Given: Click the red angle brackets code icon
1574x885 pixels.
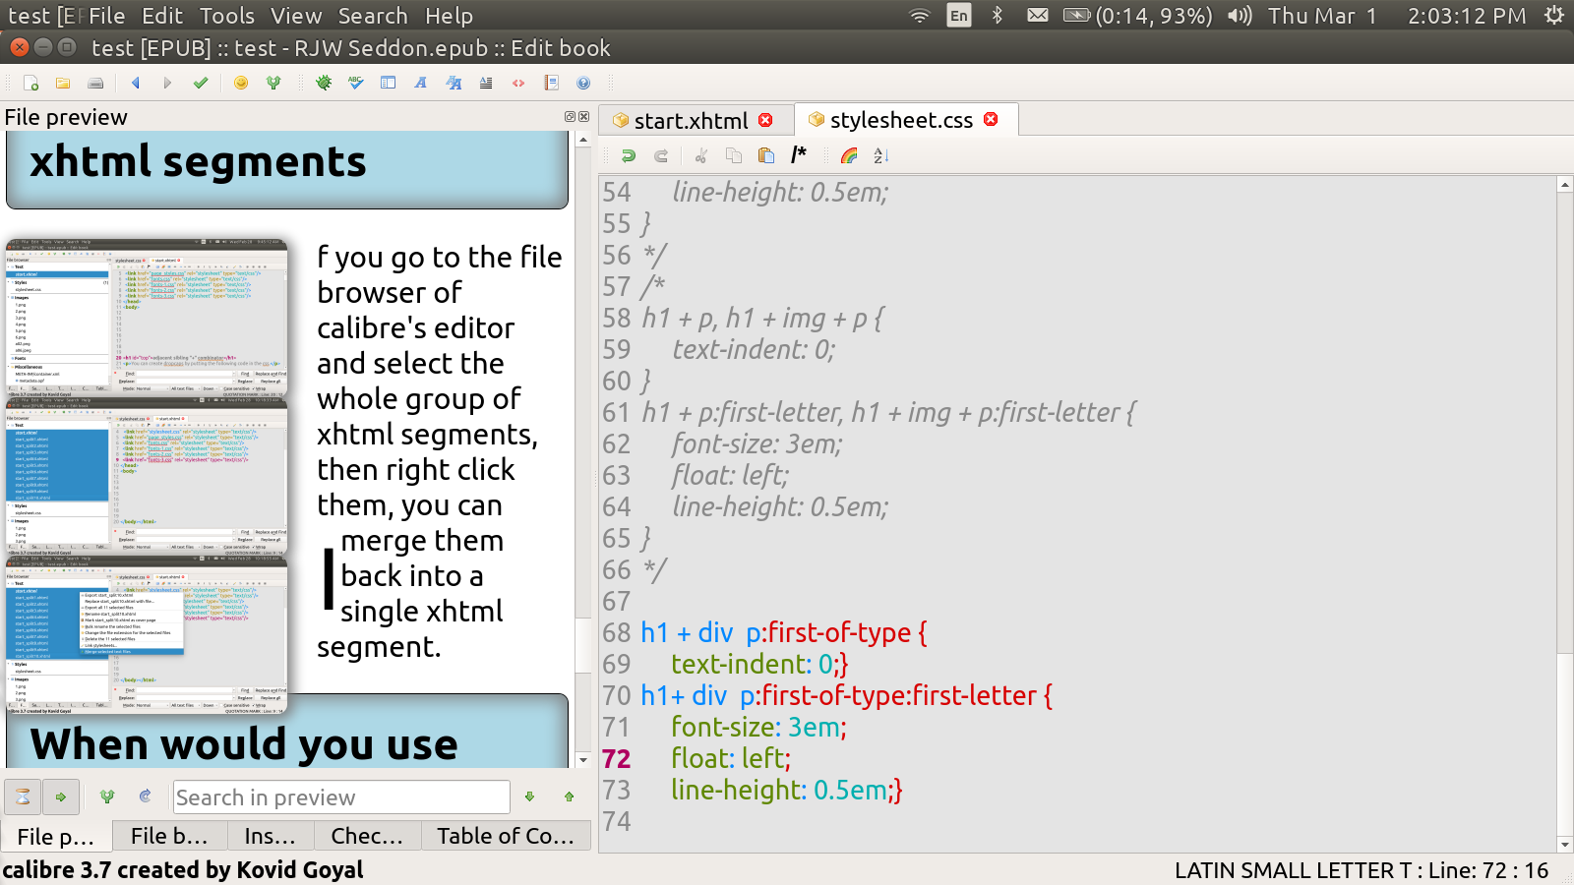Looking at the screenshot, I should pyautogui.click(x=518, y=84).
